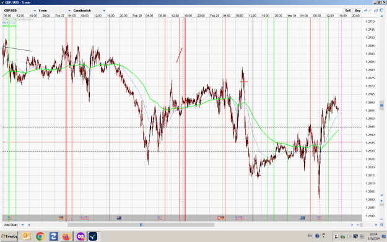Viewport: 387px width, 242px height.
Task: Click the taskbar clock showing 1/3/2024
Action: [373, 236]
